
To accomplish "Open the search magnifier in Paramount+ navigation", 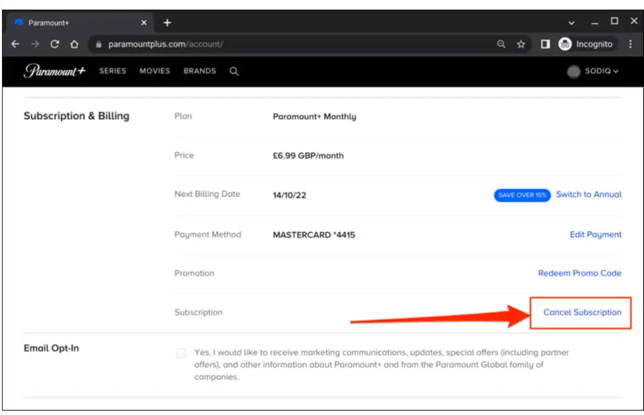I will click(234, 71).
